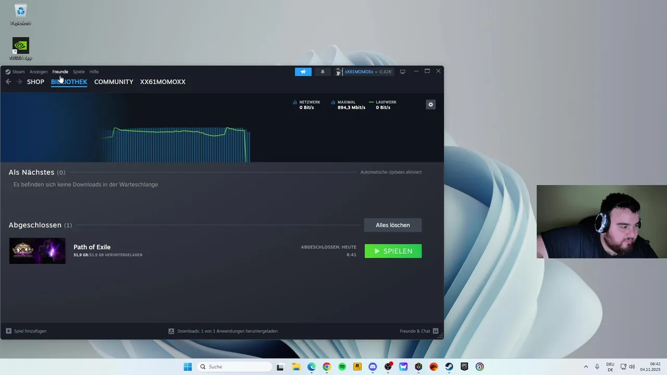Open the Anzeigen menu
Viewport: 667px width, 375px height.
click(x=39, y=72)
